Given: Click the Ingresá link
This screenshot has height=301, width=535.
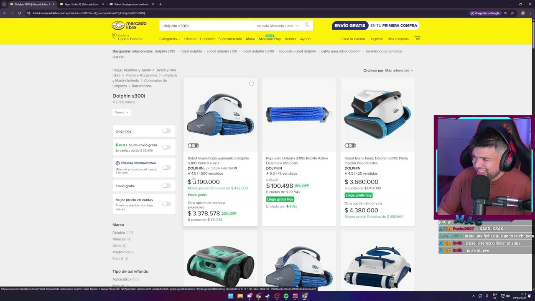Looking at the screenshot, I should pos(377,39).
